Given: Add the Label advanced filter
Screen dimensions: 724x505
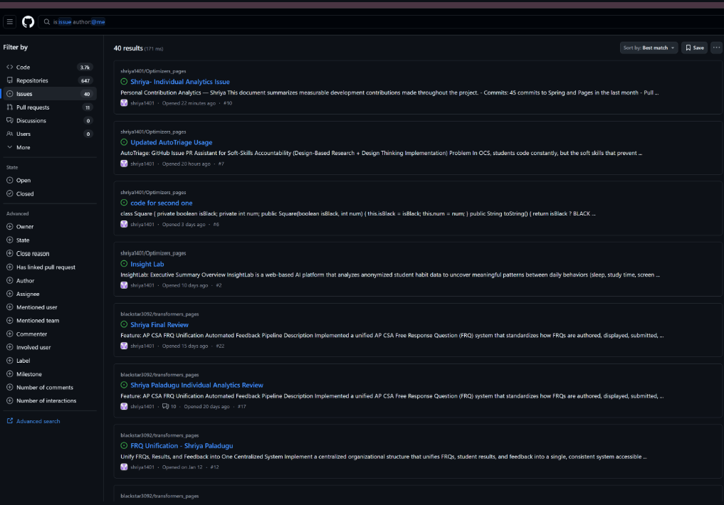Looking at the screenshot, I should (x=24, y=361).
